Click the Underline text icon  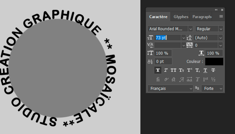pos(205,70)
